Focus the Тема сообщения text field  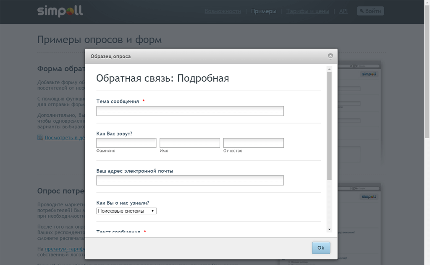[x=190, y=111]
